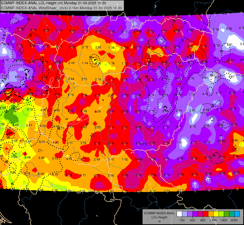Viewport: 244px width, 225px height.
Task: Click the wind shear value 0.860
Action: click(138, 31)
